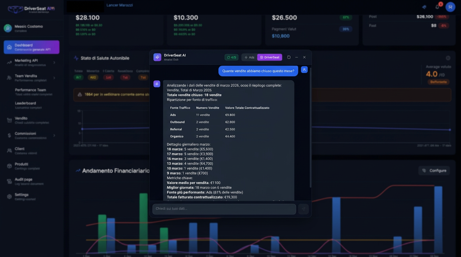Image resolution: width=461 pixels, height=257 pixels.
Task: Click the Audit page icon in sidebar
Action: [x=9, y=181]
